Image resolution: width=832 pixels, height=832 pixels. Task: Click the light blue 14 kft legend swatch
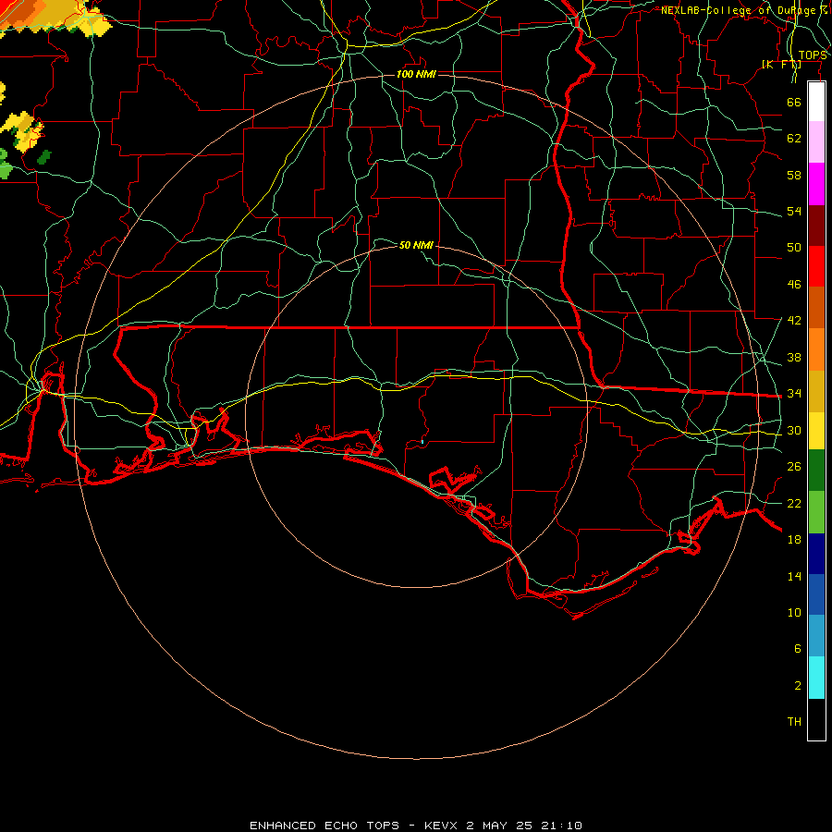pyautogui.click(x=816, y=636)
